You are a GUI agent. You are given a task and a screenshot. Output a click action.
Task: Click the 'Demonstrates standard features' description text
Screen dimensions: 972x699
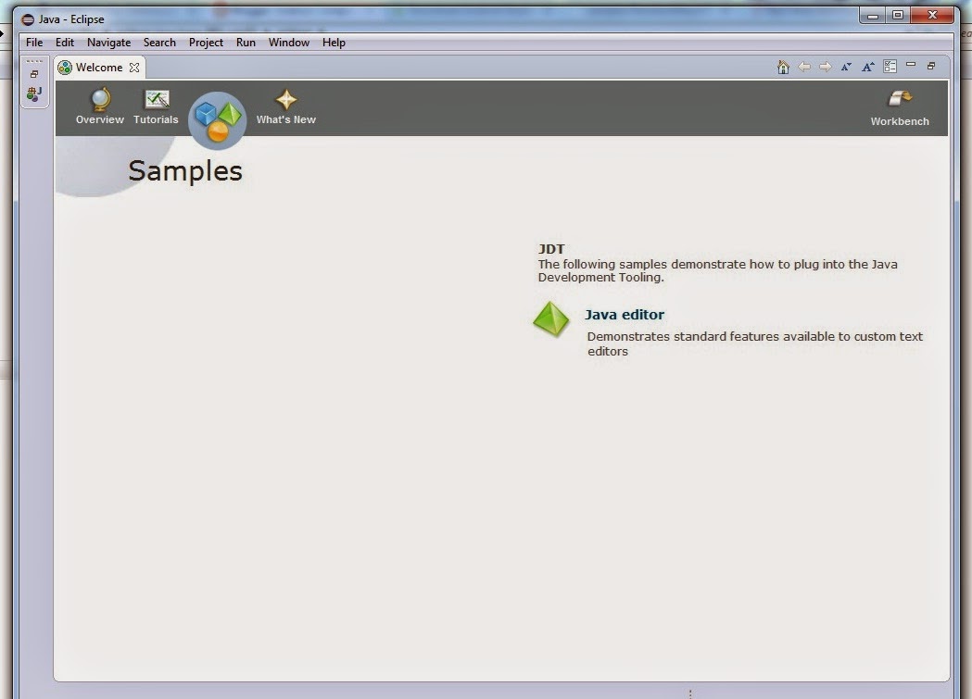click(x=754, y=343)
